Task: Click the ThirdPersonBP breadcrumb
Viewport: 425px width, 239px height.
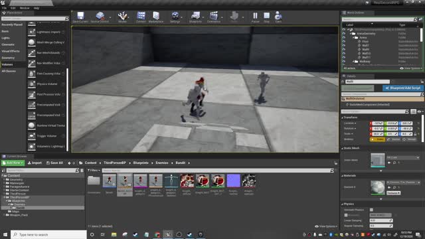Action: click(x=115, y=163)
